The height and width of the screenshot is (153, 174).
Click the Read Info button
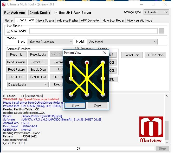[x=16, y=55]
